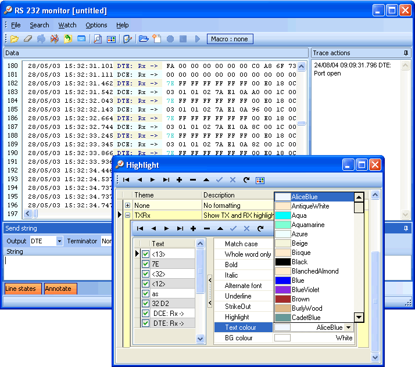
Task: Click the colour grid icon in main toolbar
Action: [x=111, y=39]
